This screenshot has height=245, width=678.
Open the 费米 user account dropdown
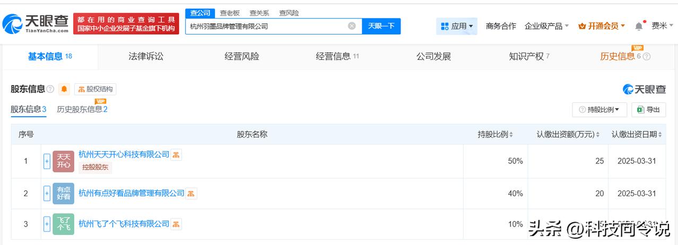tap(663, 26)
